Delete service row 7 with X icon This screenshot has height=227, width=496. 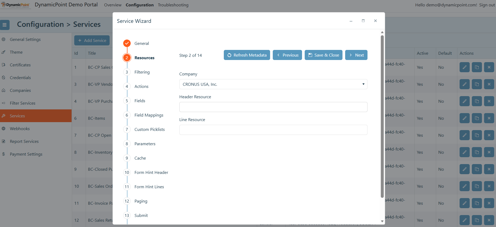pos(489,135)
